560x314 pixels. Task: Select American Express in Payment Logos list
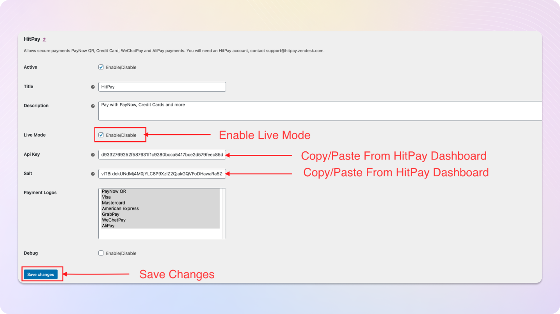[159, 208]
